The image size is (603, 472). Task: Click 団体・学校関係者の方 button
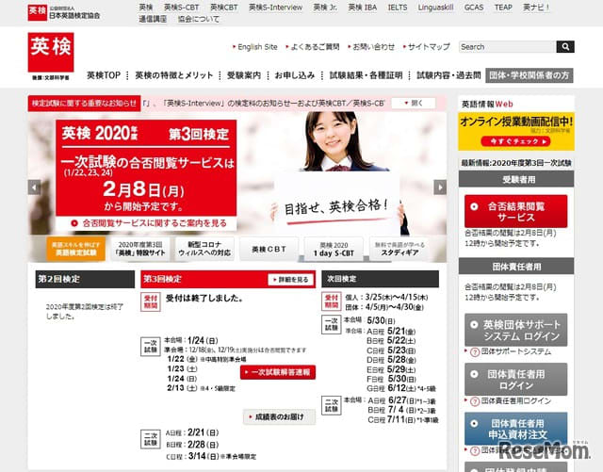530,75
